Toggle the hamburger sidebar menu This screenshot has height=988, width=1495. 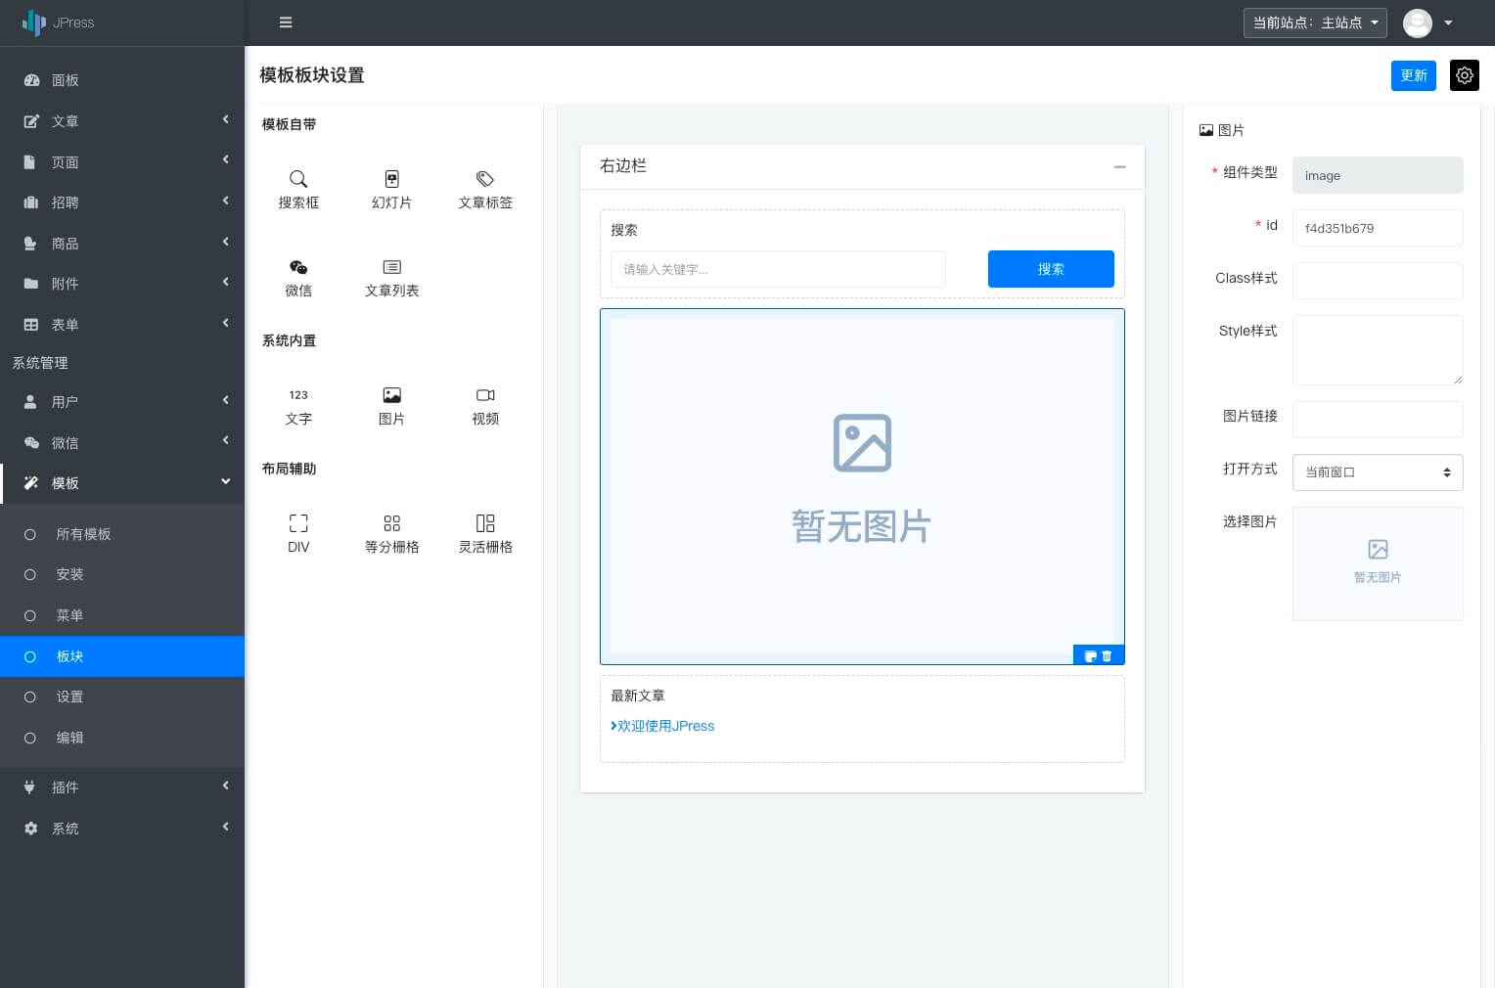point(286,22)
